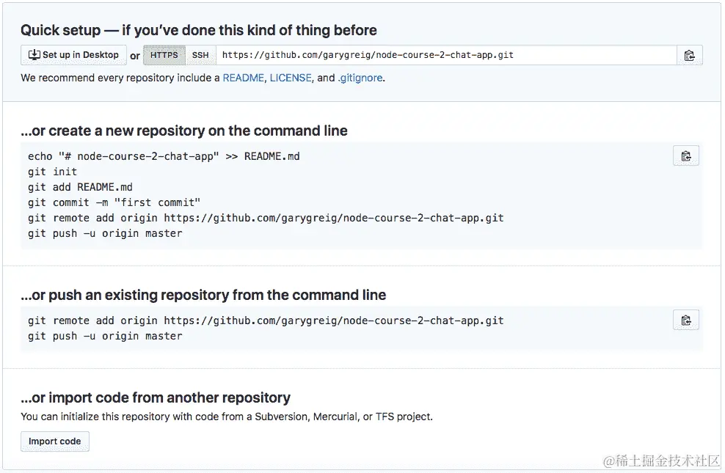This screenshot has height=473, width=725.
Task: Open the README link
Action: click(243, 78)
